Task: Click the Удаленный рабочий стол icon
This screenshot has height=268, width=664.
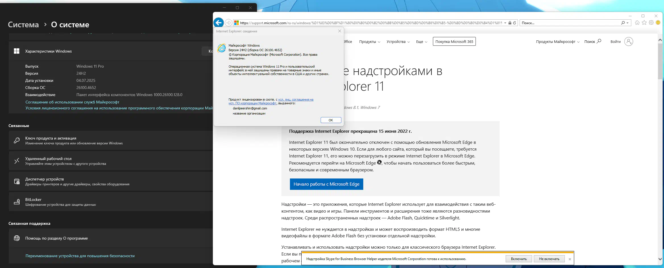Action: [17, 161]
